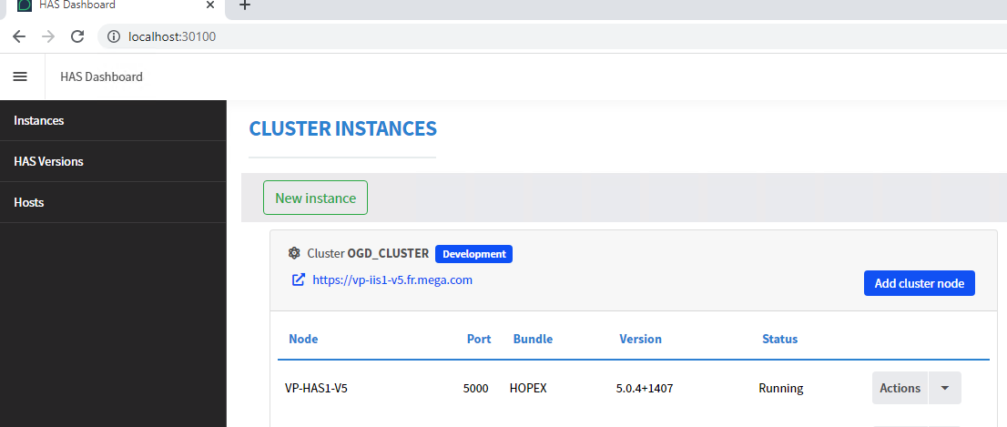Click the VP-HAS1-V5 node cell
Viewport: 1007px width, 427px height.
(315, 389)
